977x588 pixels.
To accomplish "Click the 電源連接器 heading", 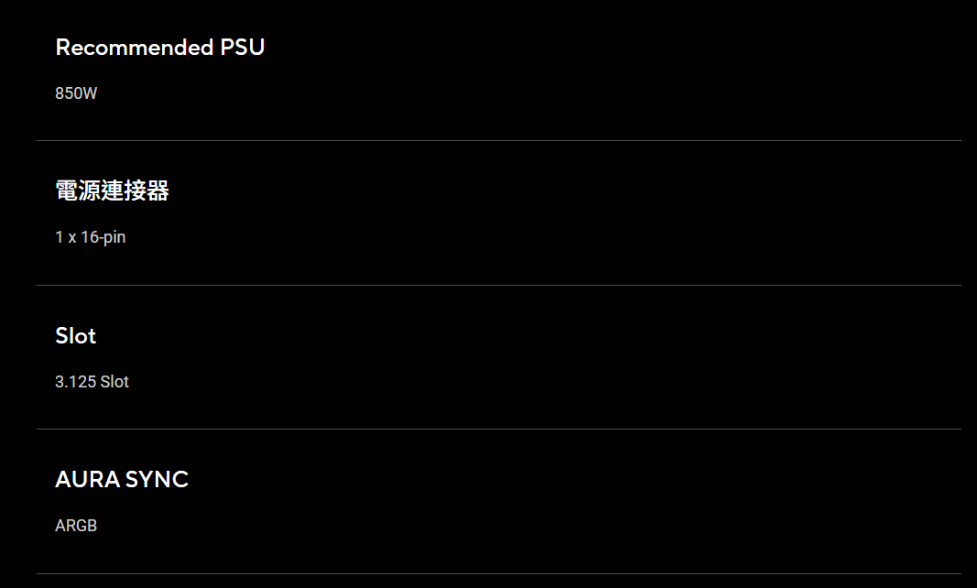I will [112, 191].
